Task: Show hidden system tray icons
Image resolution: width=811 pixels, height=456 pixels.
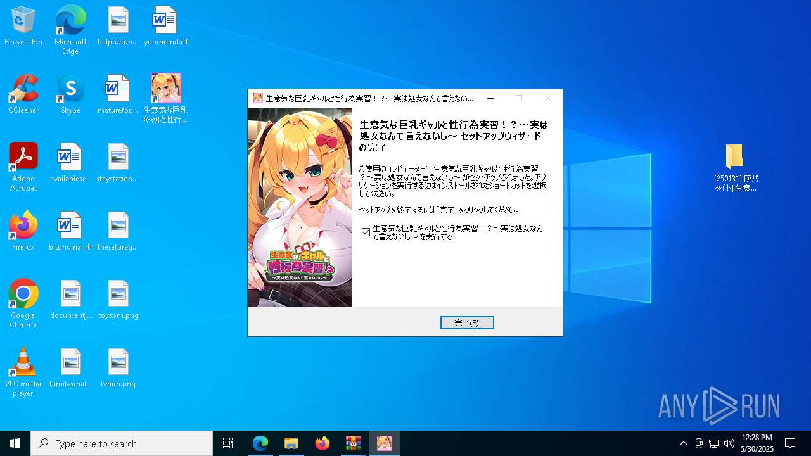Action: tap(683, 443)
